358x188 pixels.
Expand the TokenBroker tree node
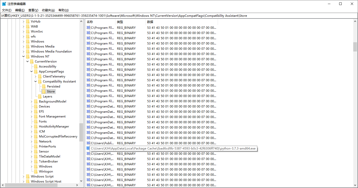(x=32, y=161)
